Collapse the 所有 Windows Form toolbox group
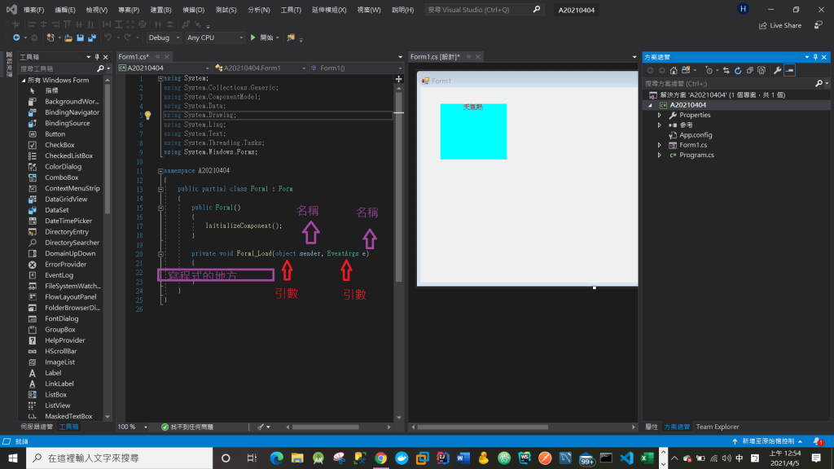Image resolution: width=834 pixels, height=469 pixels. (24, 81)
